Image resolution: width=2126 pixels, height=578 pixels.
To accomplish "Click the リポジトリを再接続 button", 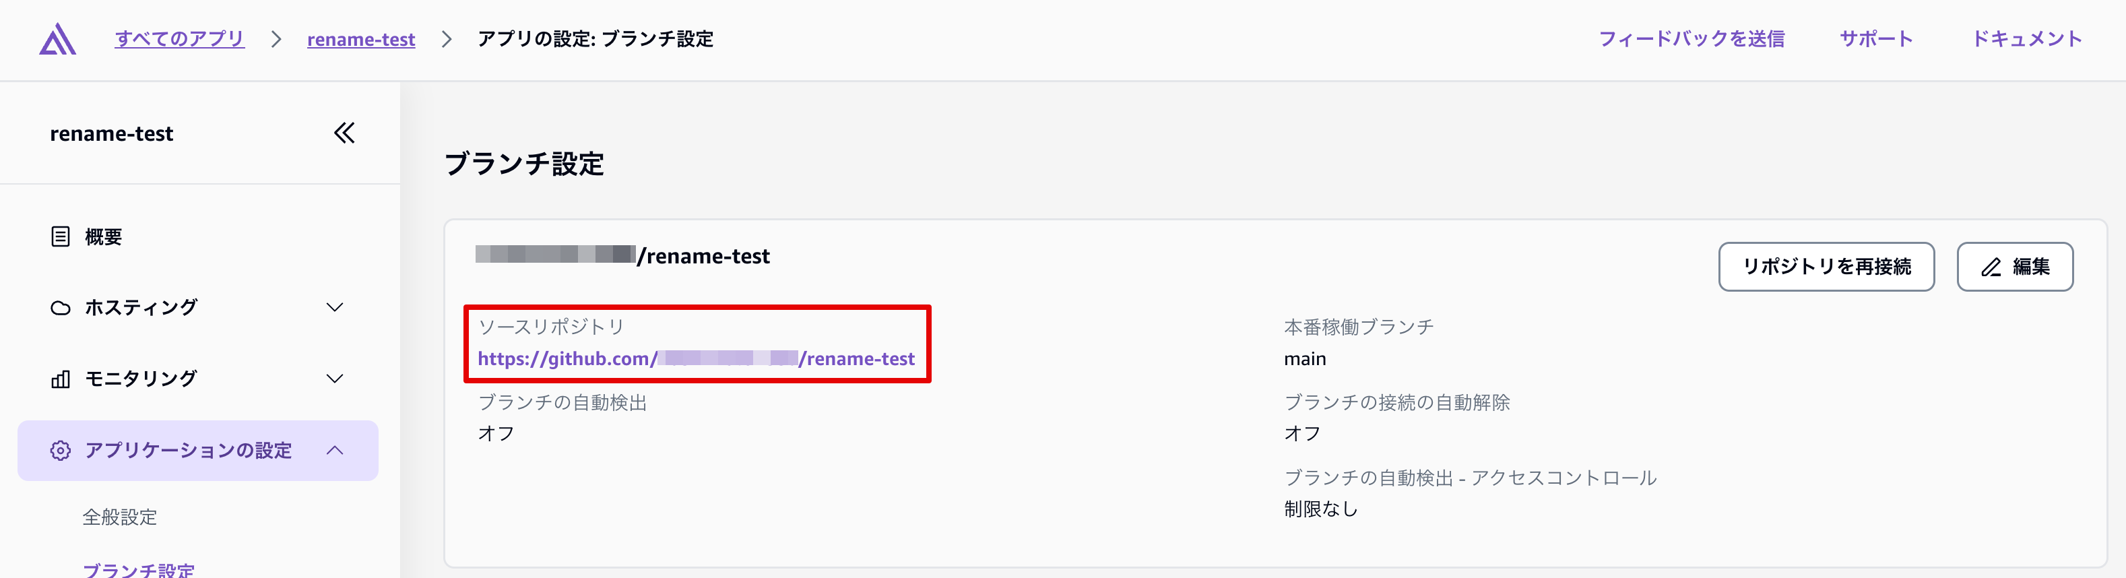I will click(x=1826, y=267).
